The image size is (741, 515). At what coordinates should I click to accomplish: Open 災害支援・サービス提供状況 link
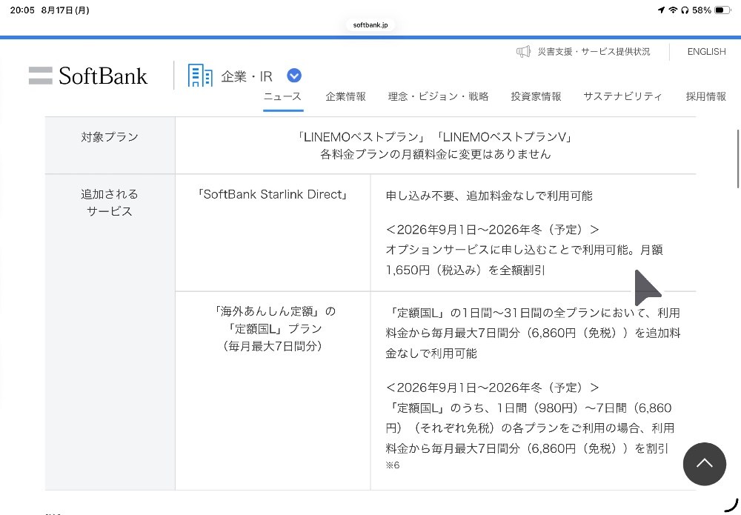tap(594, 52)
